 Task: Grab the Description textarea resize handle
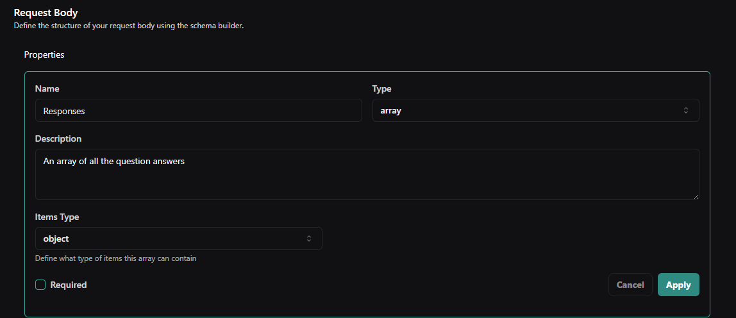coord(695,196)
